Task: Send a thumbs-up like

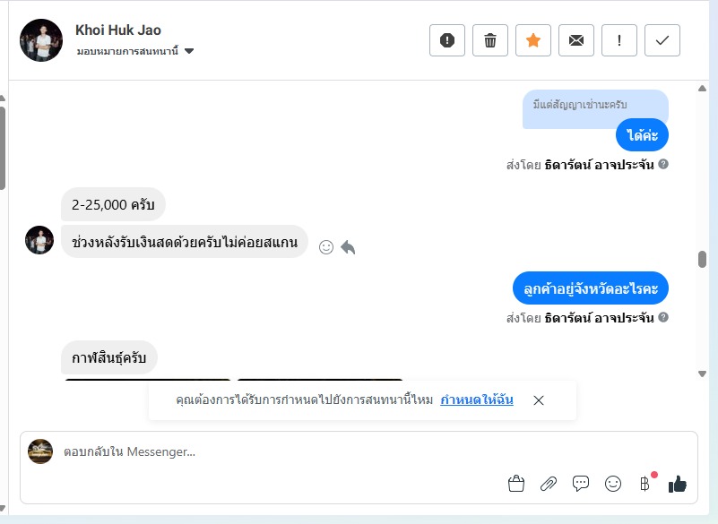Action: pyautogui.click(x=678, y=484)
